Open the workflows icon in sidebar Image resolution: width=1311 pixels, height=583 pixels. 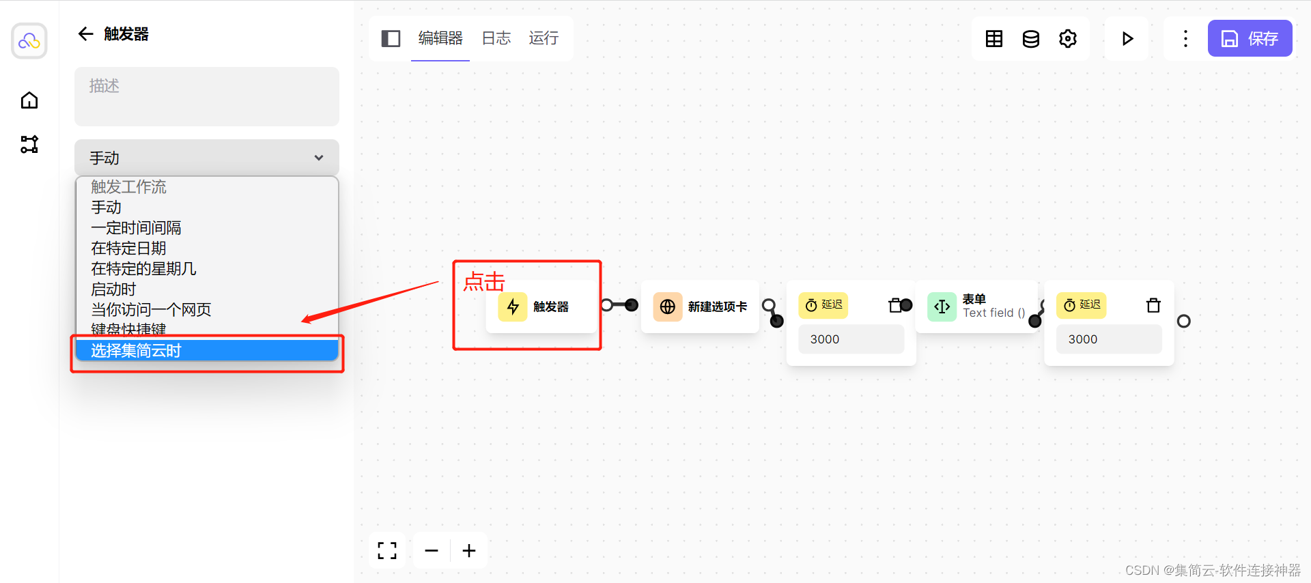(29, 144)
